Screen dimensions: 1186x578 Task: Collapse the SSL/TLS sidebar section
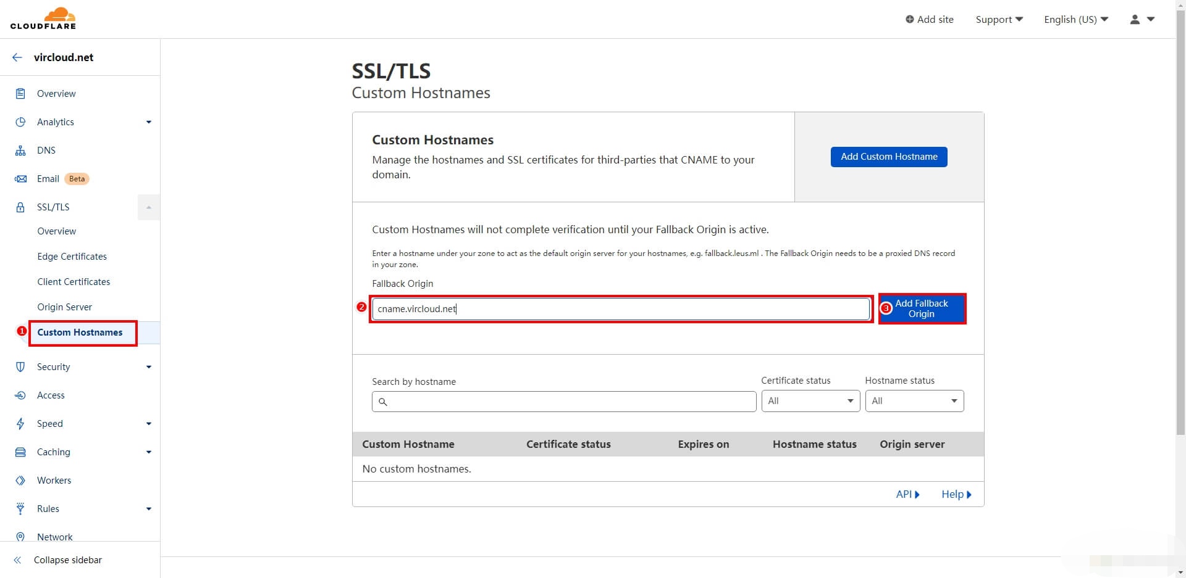[148, 207]
